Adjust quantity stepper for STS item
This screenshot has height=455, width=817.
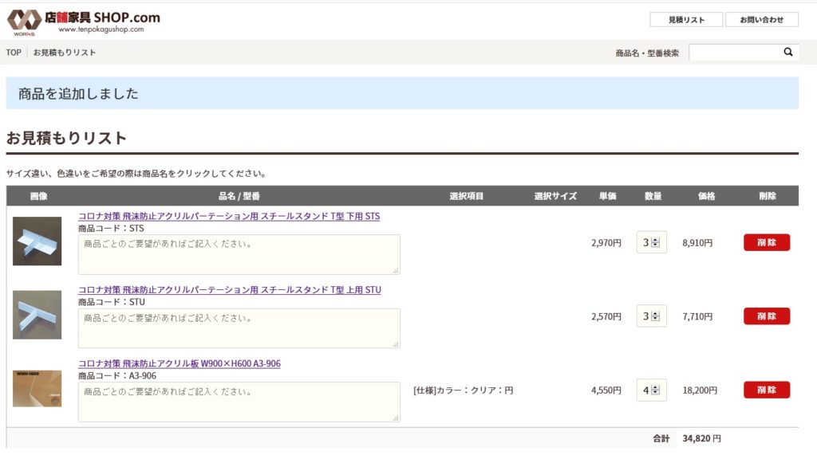(651, 242)
